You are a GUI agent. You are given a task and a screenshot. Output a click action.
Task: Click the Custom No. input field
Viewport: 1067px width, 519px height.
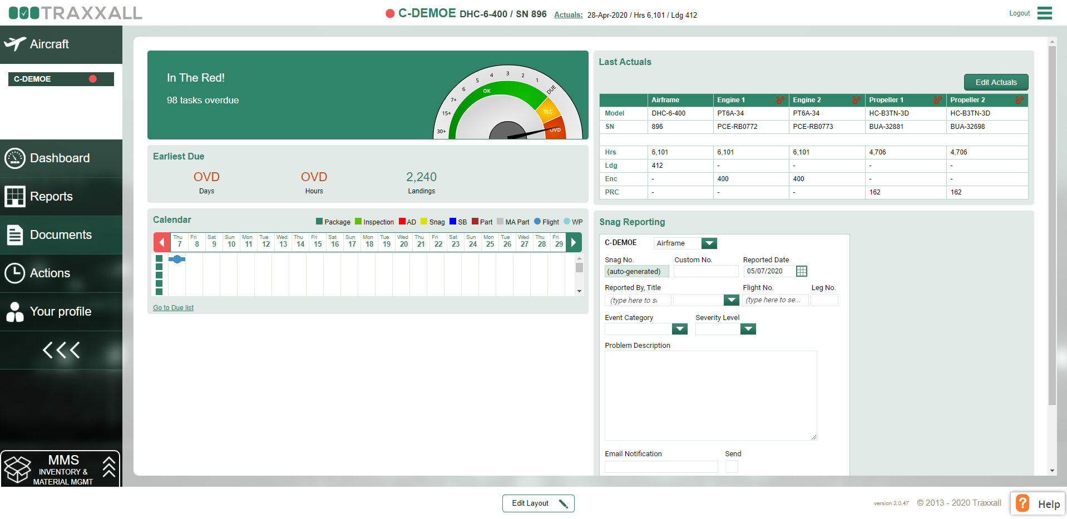point(706,271)
